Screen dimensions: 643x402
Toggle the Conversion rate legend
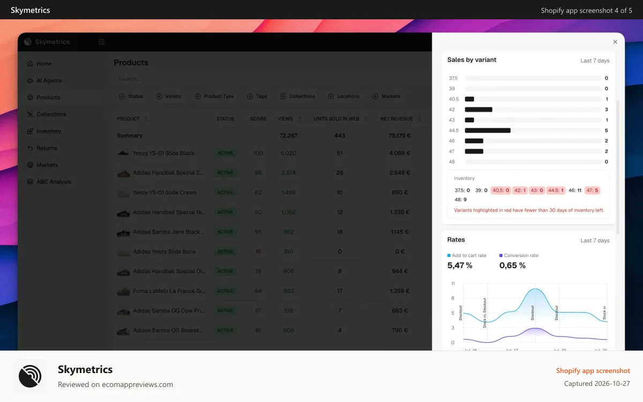point(519,256)
